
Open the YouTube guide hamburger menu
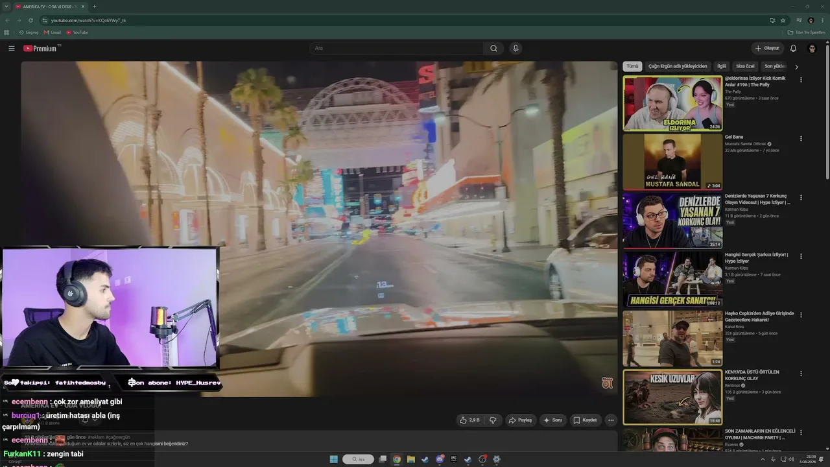click(x=11, y=49)
